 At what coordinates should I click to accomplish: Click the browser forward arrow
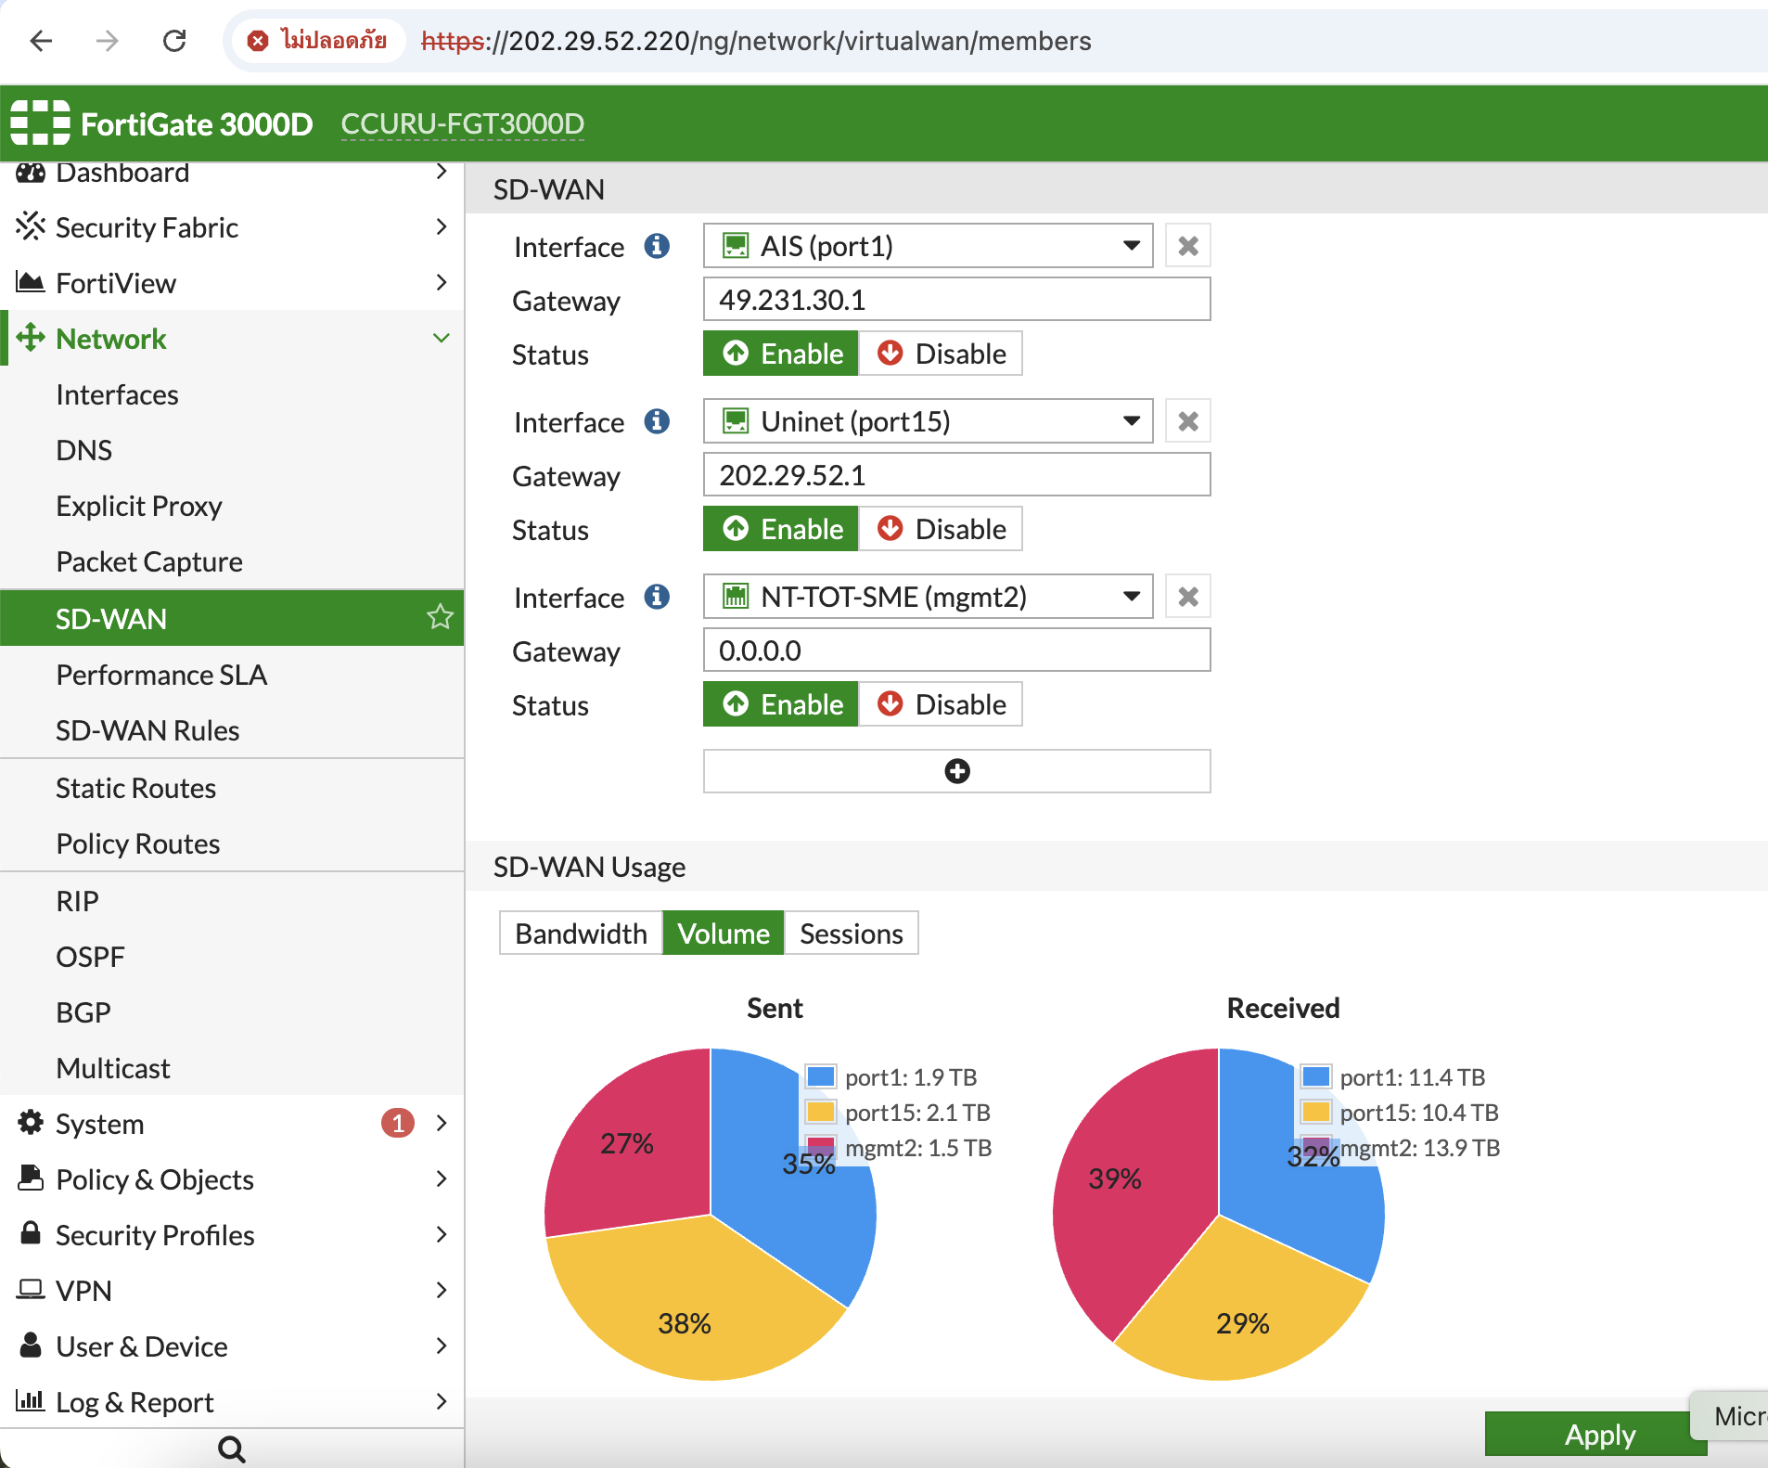coord(108,41)
